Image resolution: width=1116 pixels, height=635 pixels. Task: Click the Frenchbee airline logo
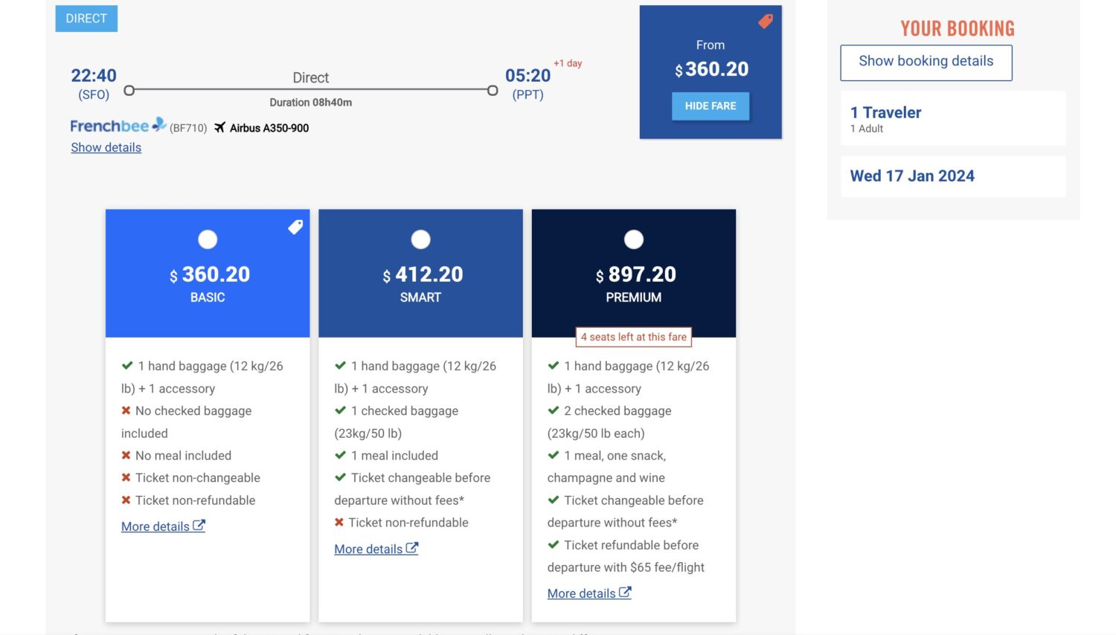pyautogui.click(x=118, y=126)
